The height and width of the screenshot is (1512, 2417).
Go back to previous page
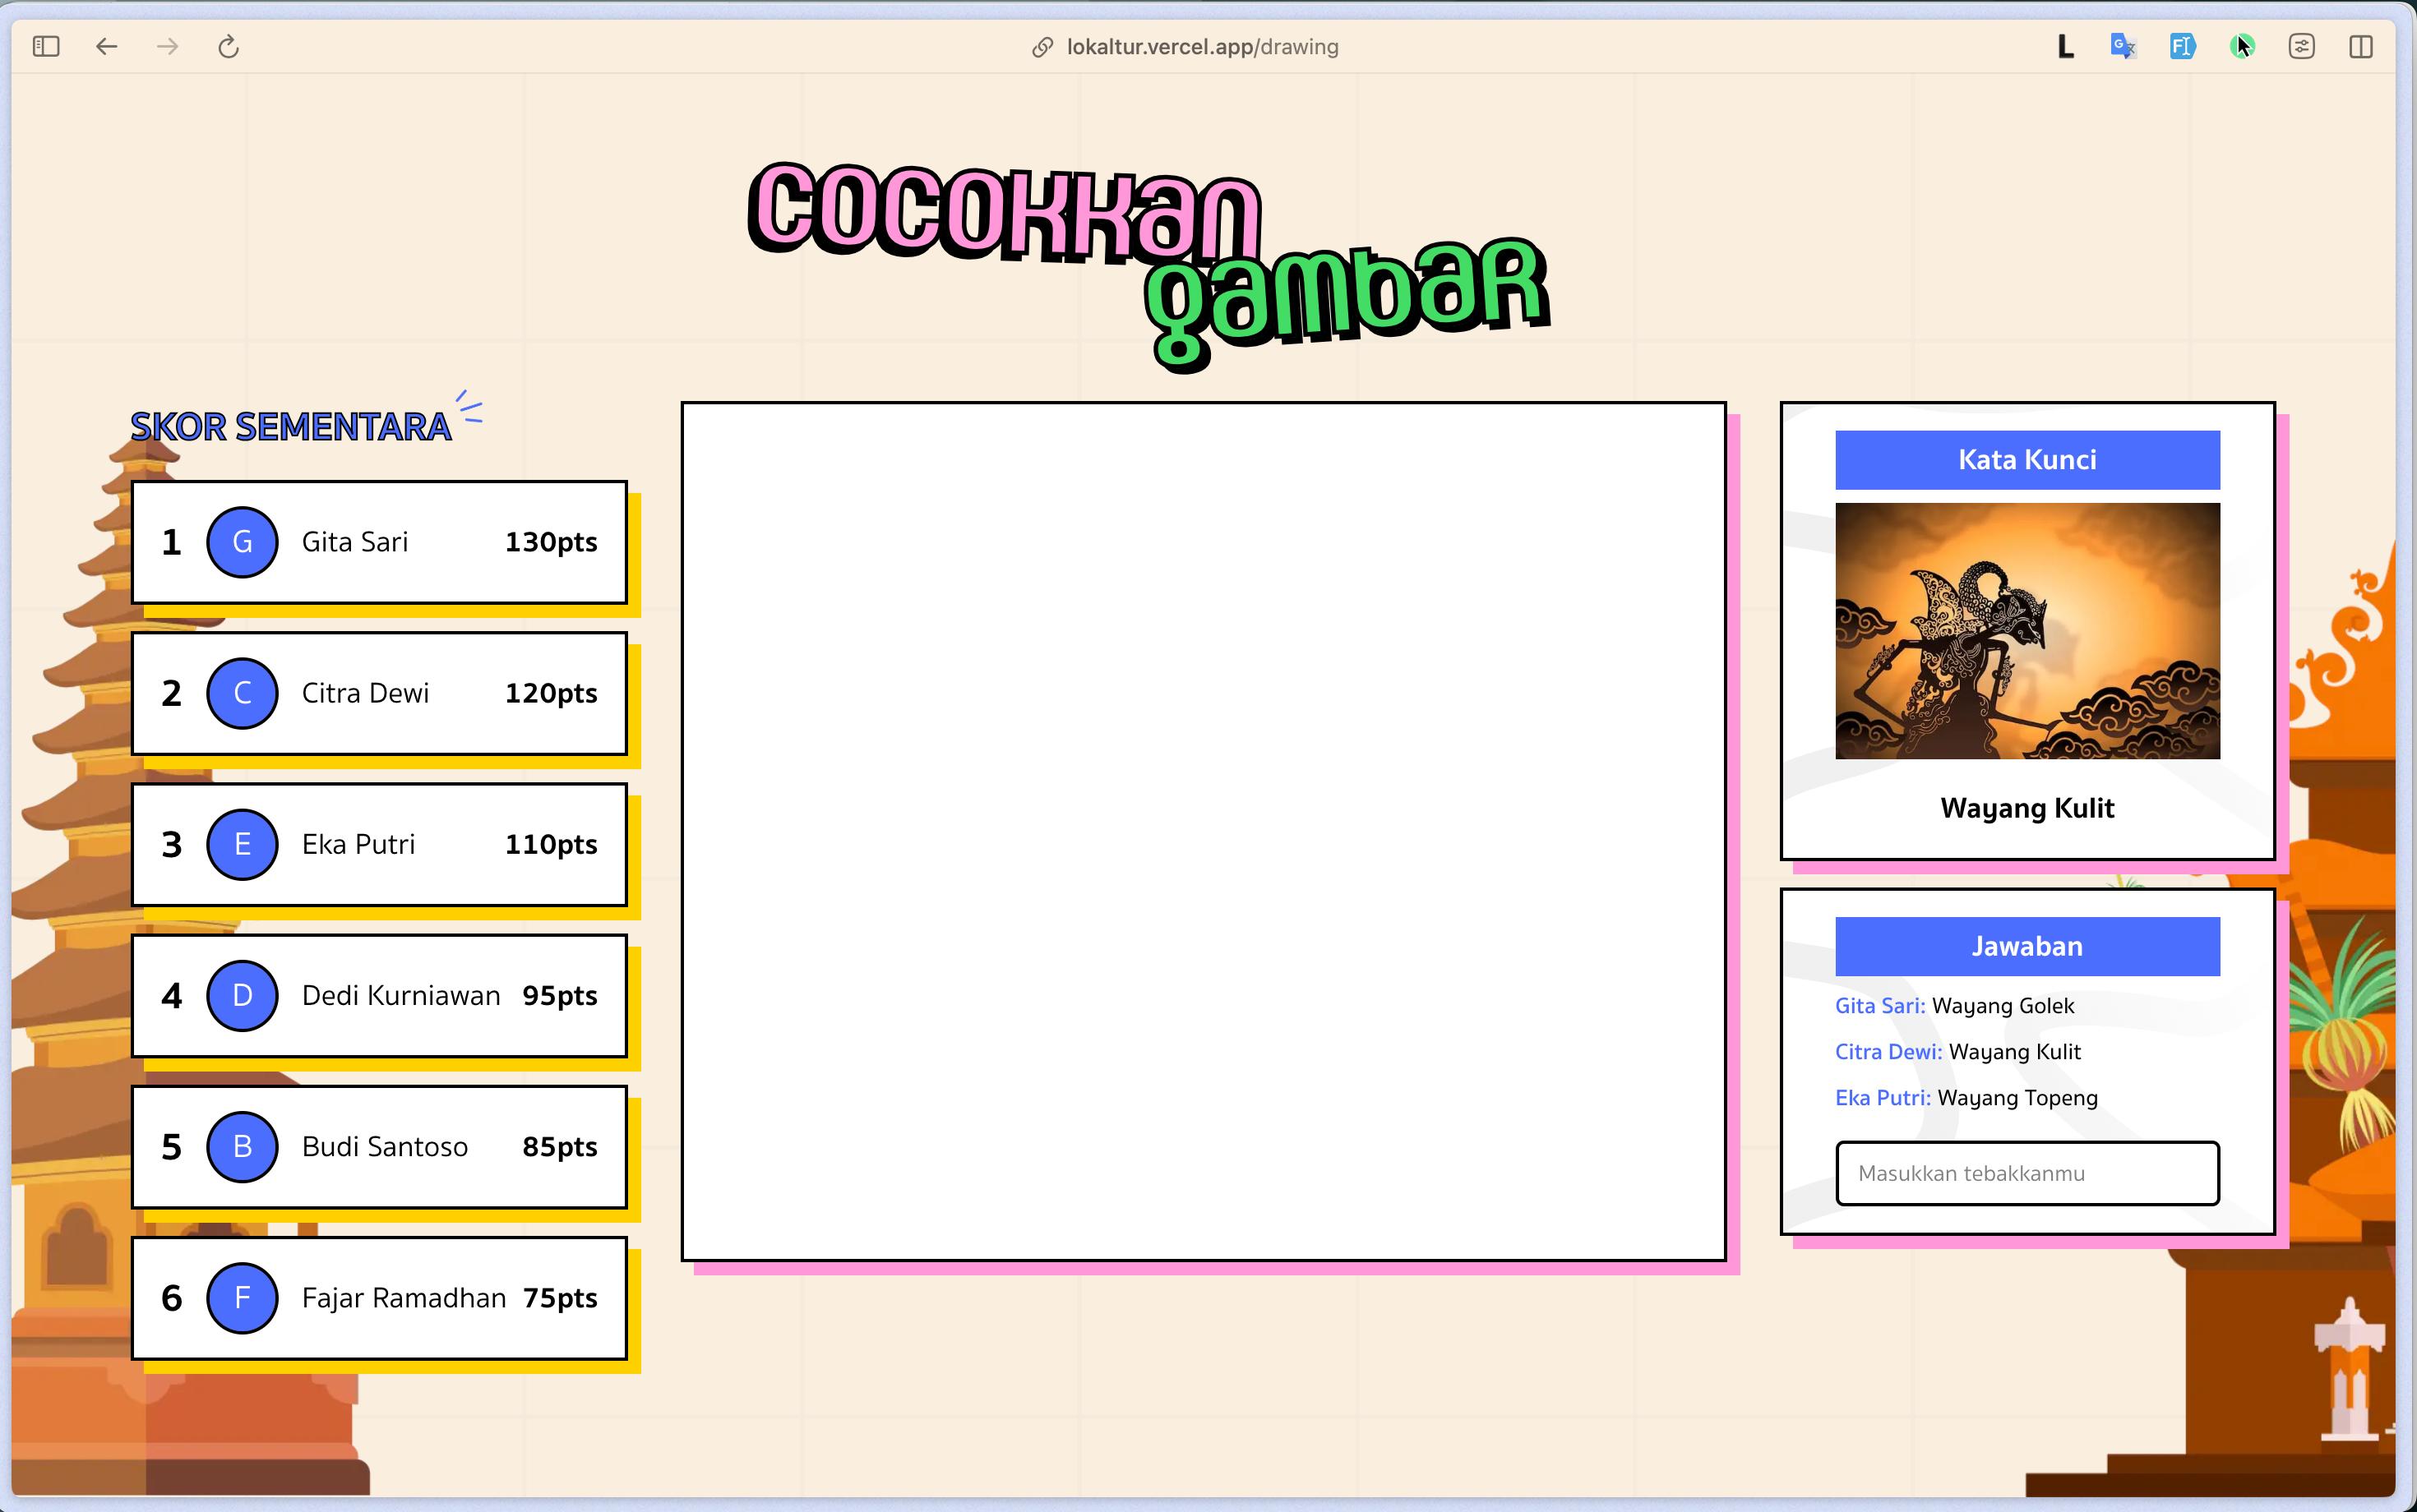(107, 47)
